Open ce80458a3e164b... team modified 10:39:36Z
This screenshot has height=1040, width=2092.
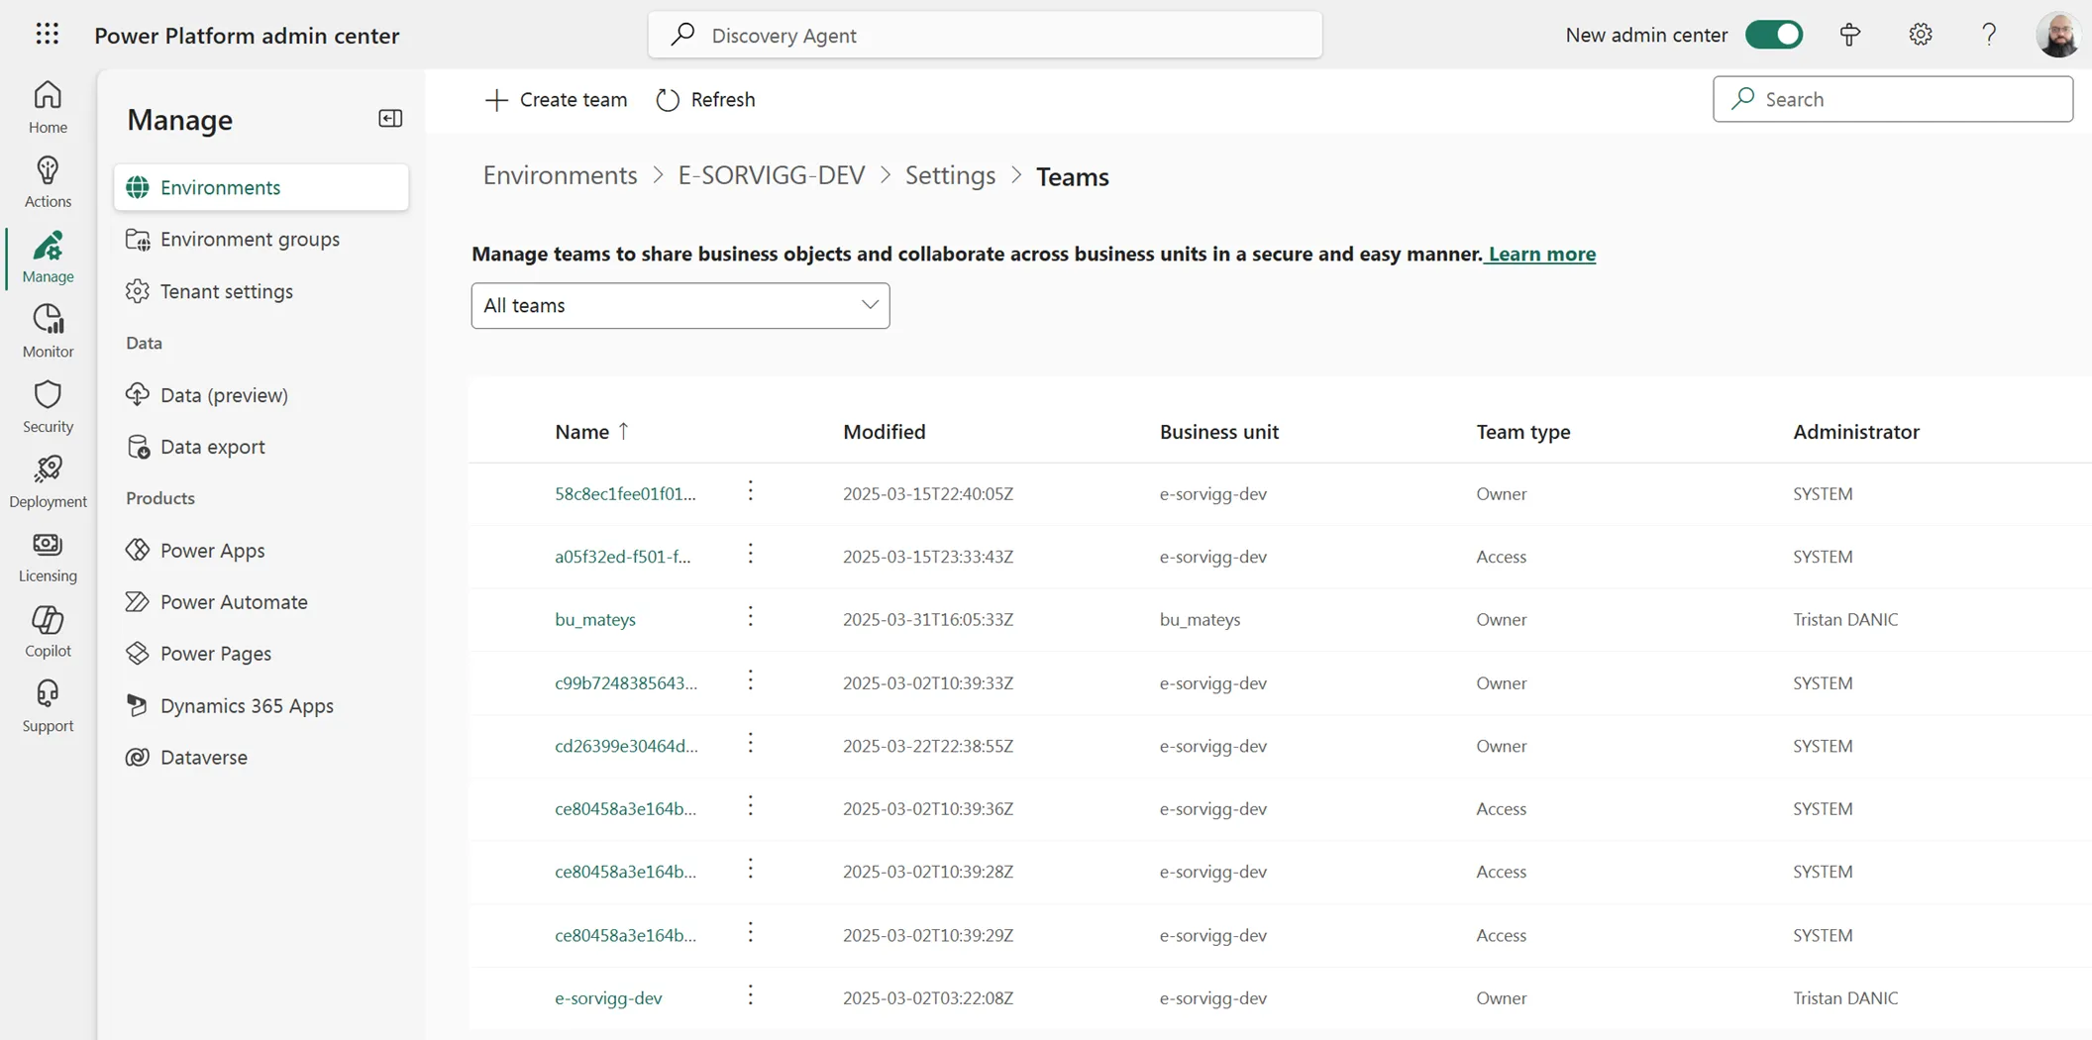point(625,808)
